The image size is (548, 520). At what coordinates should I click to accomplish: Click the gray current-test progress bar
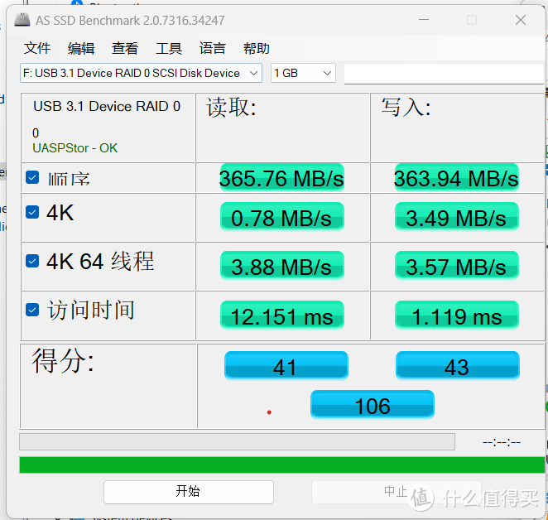click(237, 441)
